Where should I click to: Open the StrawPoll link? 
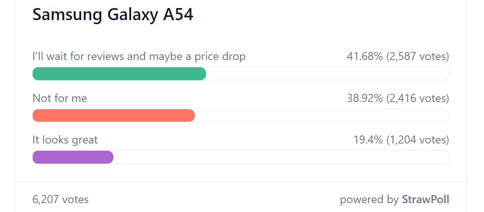(426, 199)
